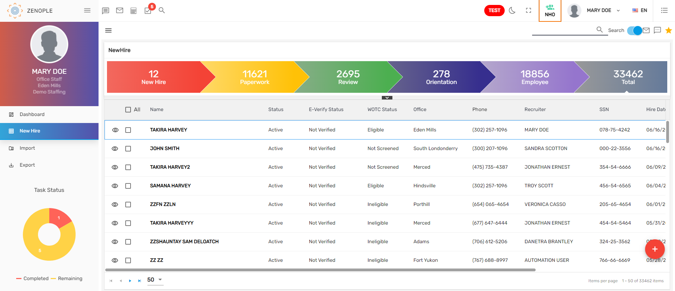
Task: Check the box for ZZFN ZZLN row
Action: coord(128,205)
